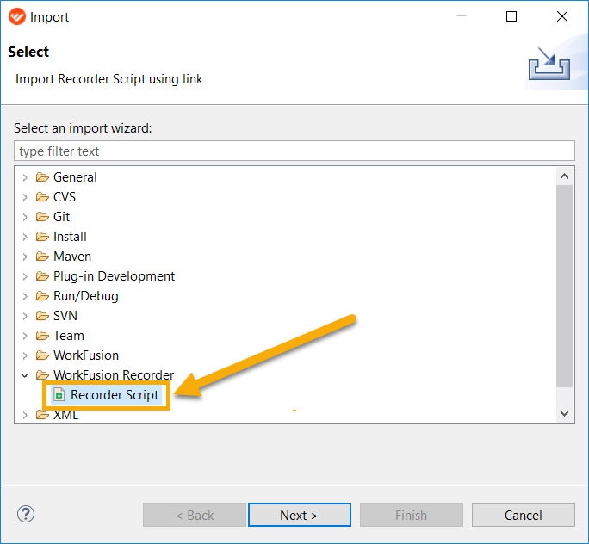Select the Maven tree label
Image resolution: width=589 pixels, height=544 pixels.
72,257
